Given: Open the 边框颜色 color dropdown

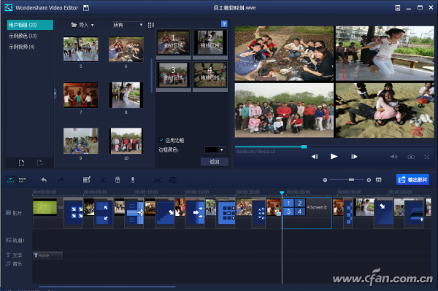Looking at the screenshot, I should pos(215,150).
